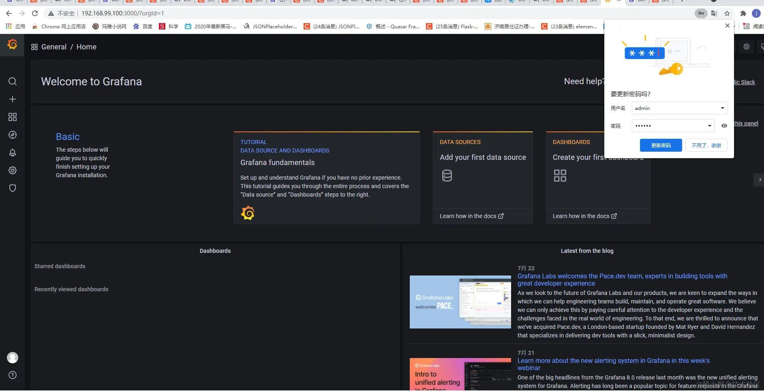The image size is (764, 392).
Task: Click the Slack link beside Need help
Action: [x=745, y=82]
